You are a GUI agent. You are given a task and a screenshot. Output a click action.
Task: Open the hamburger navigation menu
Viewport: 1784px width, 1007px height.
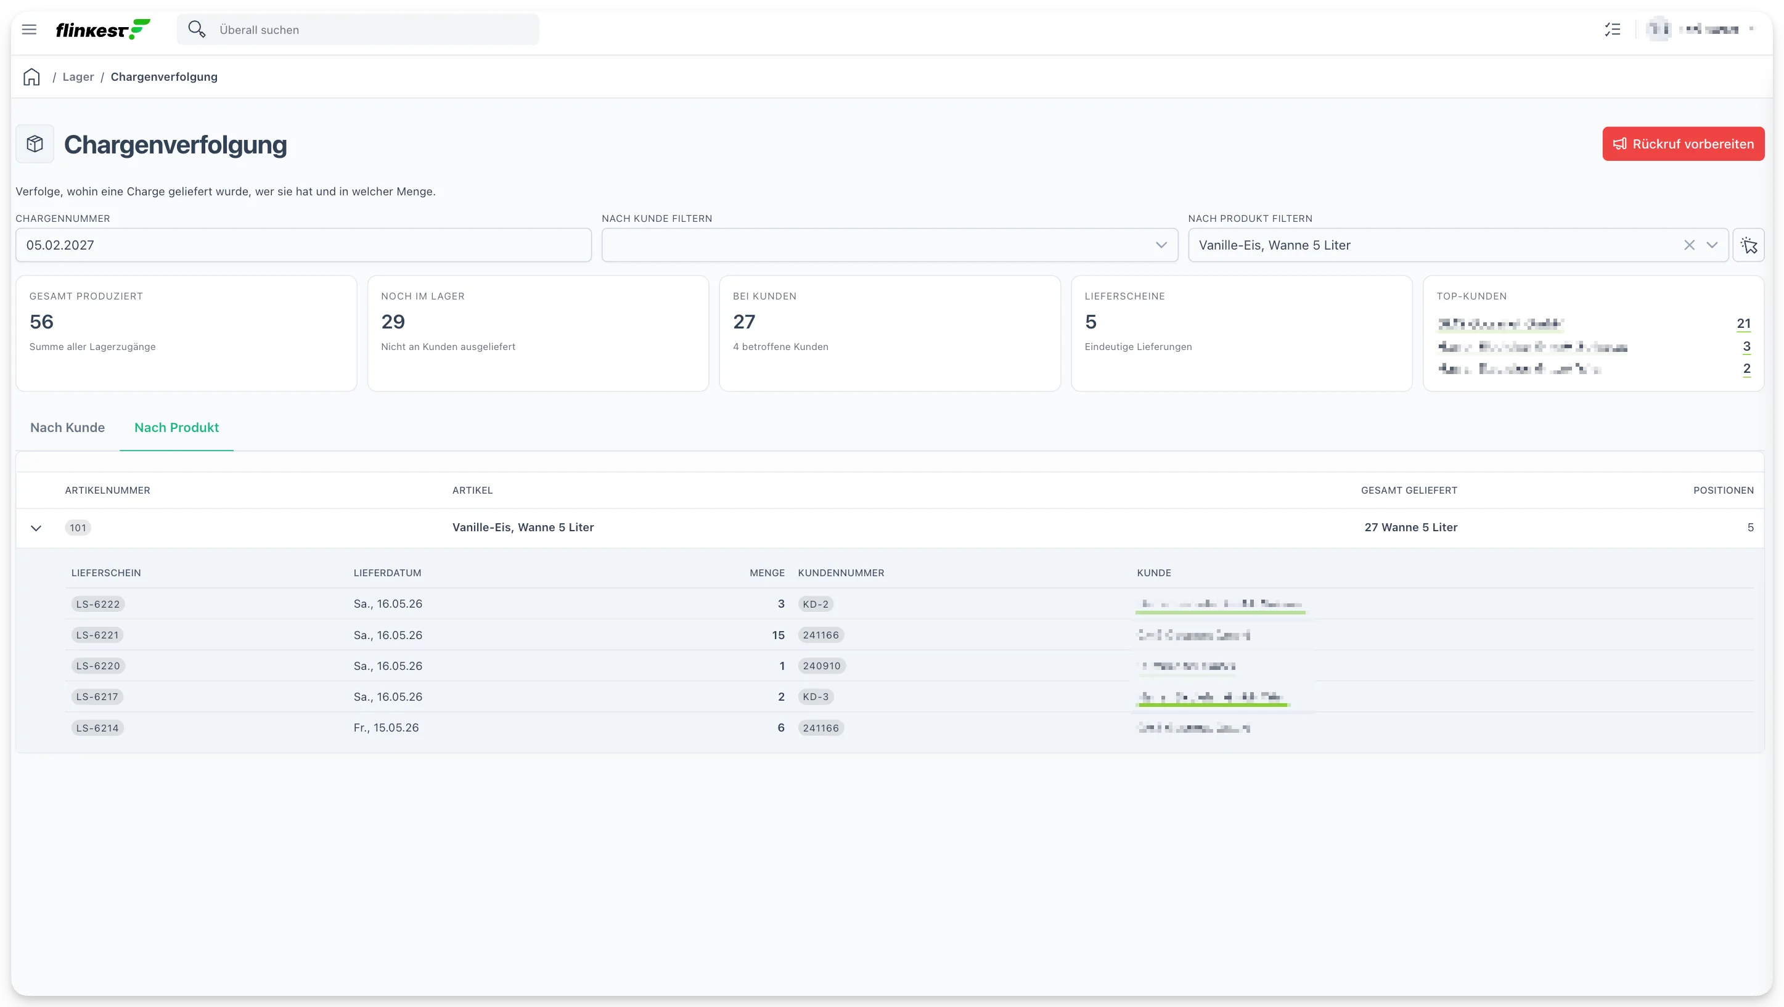click(x=29, y=30)
